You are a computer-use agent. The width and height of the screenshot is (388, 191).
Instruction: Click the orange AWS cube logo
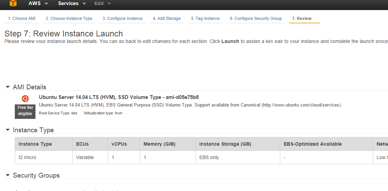(13, 3)
